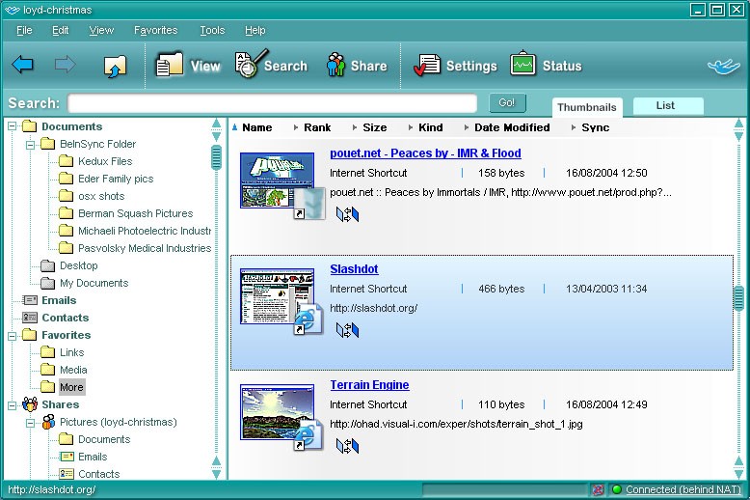
Task: Select Pasvolsky Medical Industries folder
Action: tap(145, 248)
